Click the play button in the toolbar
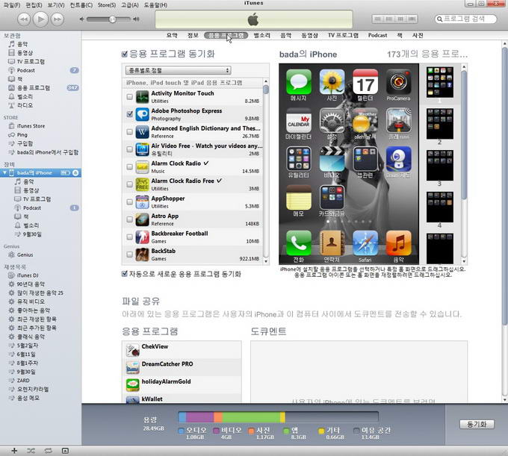 (41, 19)
